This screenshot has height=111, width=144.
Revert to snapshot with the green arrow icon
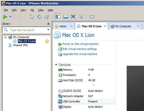(x=39, y=17)
